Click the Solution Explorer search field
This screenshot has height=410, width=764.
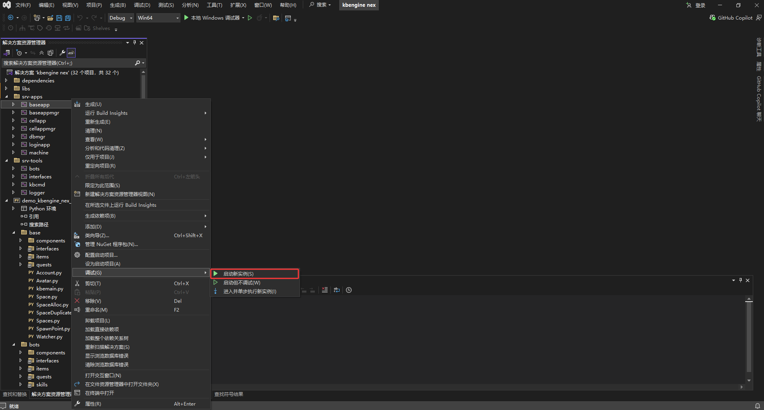click(68, 63)
